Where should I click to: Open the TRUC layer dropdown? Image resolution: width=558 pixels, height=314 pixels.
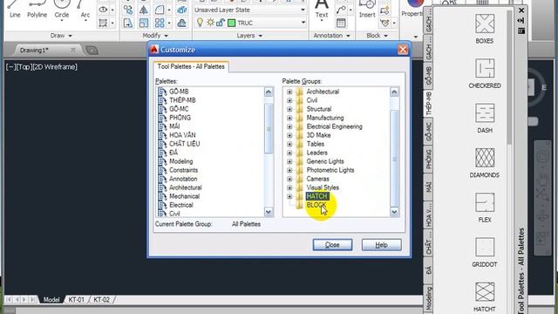pos(303,23)
